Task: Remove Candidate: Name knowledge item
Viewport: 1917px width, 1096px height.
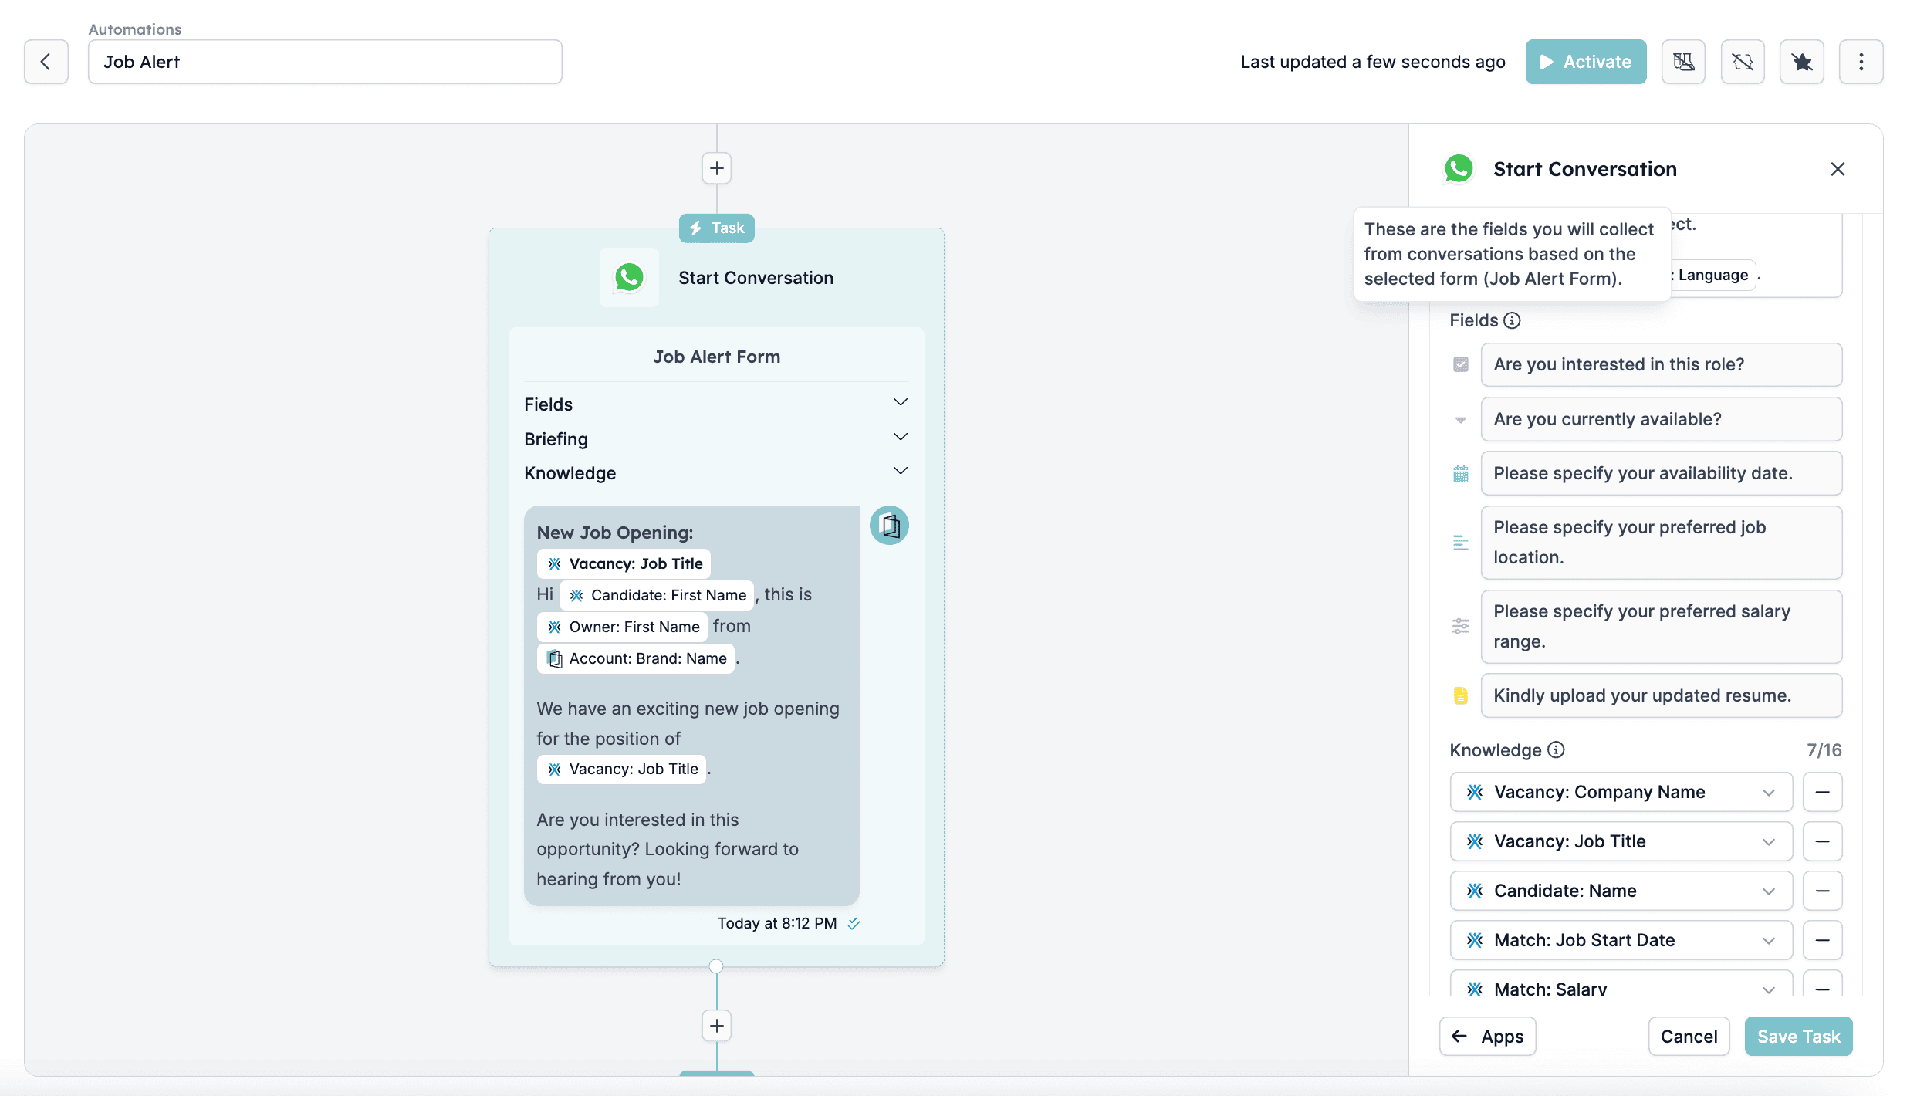Action: [x=1822, y=891]
